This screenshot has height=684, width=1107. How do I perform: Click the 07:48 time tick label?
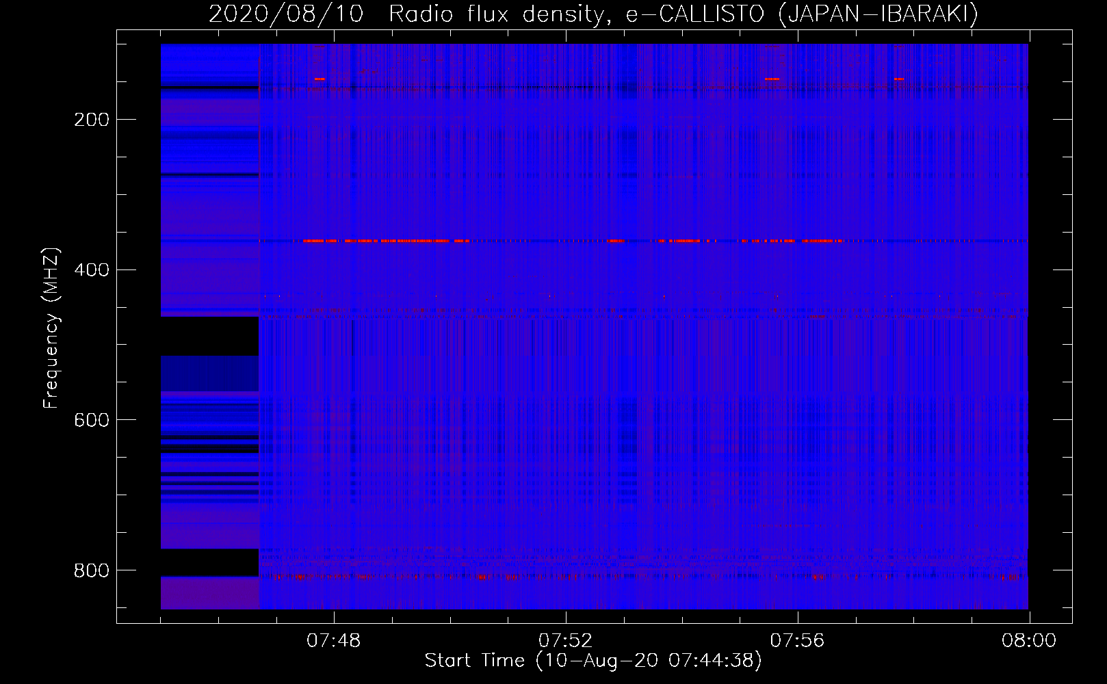[x=334, y=641]
